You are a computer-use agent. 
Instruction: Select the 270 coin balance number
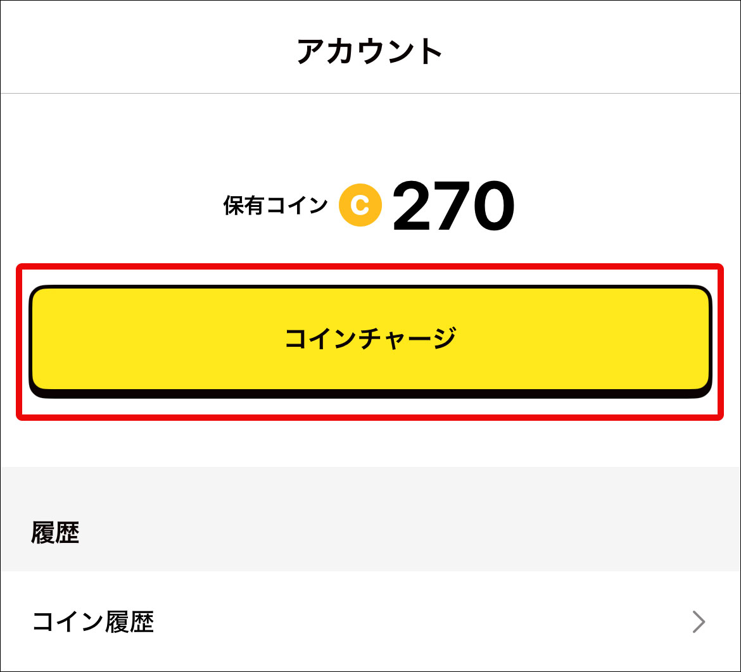coord(453,206)
